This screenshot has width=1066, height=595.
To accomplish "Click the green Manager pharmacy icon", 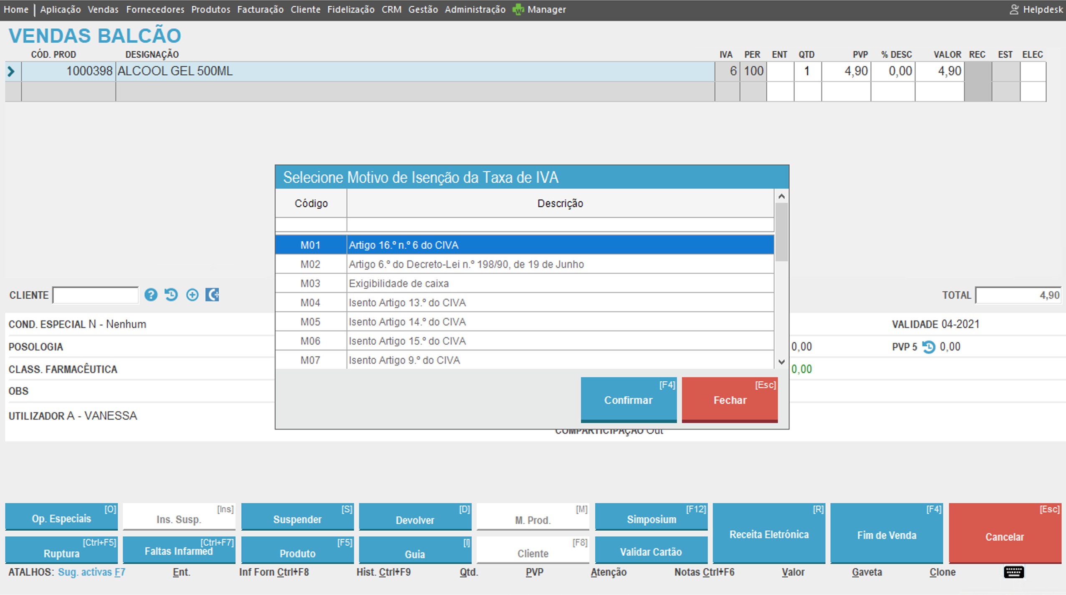I will (518, 9).
